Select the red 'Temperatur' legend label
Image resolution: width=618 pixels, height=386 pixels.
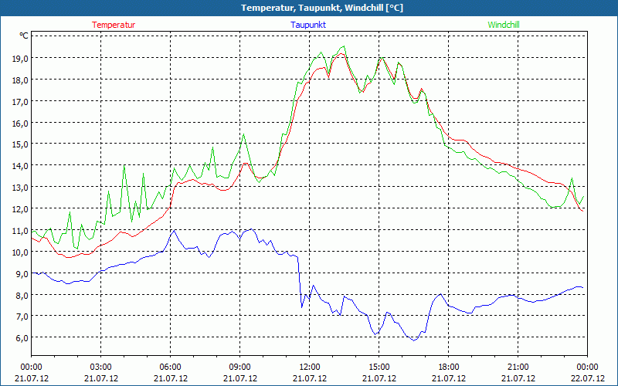pyautogui.click(x=114, y=25)
